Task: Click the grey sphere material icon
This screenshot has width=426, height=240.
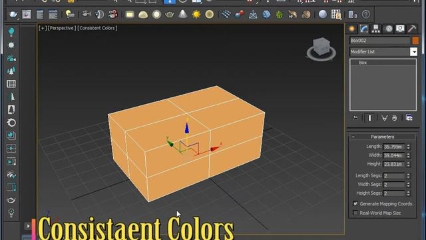Action: [x=322, y=14]
